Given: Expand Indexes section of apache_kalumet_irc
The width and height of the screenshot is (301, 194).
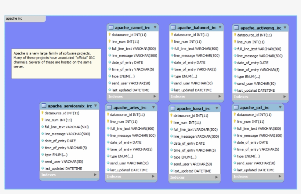Looking at the screenshot, I should 220,96.
